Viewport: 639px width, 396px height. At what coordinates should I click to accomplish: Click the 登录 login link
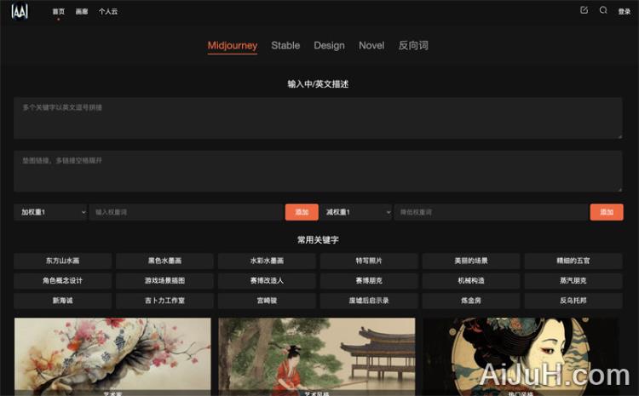(624, 12)
